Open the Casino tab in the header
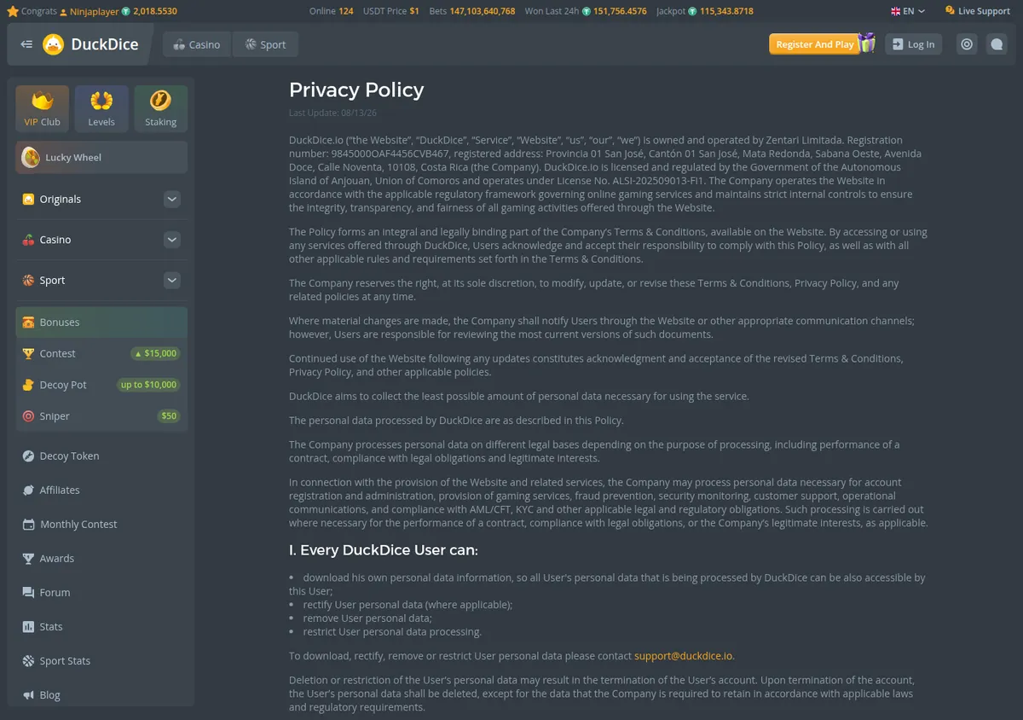 tap(197, 44)
